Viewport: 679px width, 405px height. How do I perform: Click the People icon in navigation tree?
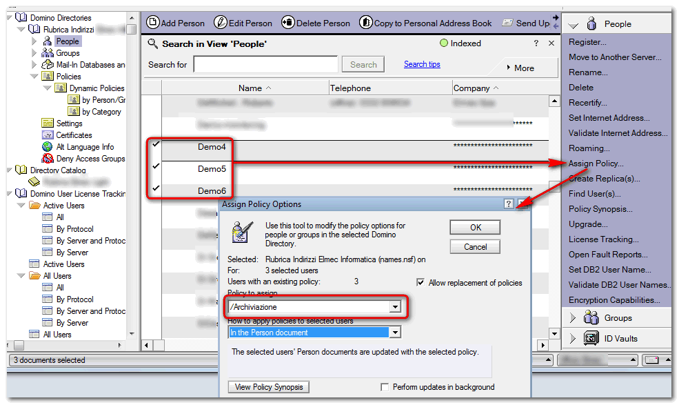48,41
